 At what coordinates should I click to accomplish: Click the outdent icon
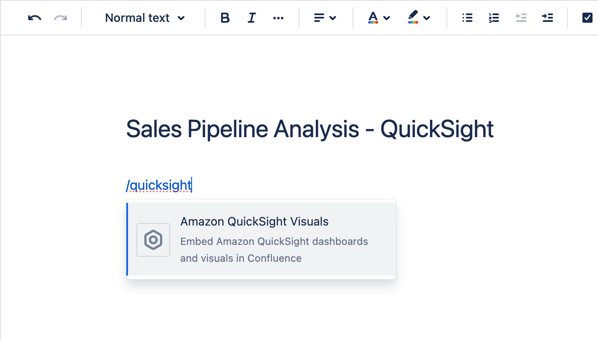[x=521, y=18]
